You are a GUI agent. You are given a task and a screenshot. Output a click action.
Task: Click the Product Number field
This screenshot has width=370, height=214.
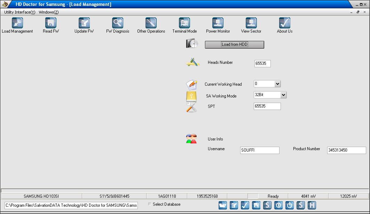[x=346, y=150]
